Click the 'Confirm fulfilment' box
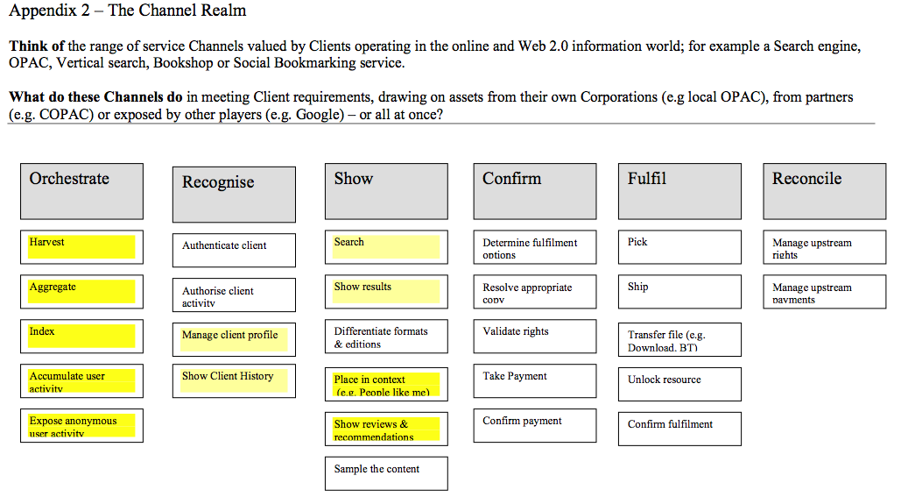Screen dimensions: 908x504 [679, 429]
